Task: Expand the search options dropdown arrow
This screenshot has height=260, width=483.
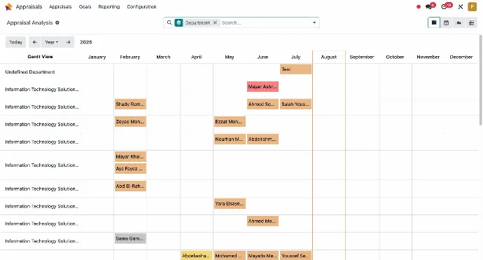Action: (314, 22)
